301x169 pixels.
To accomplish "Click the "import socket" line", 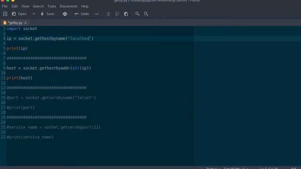I will pyautogui.click(x=22, y=29).
